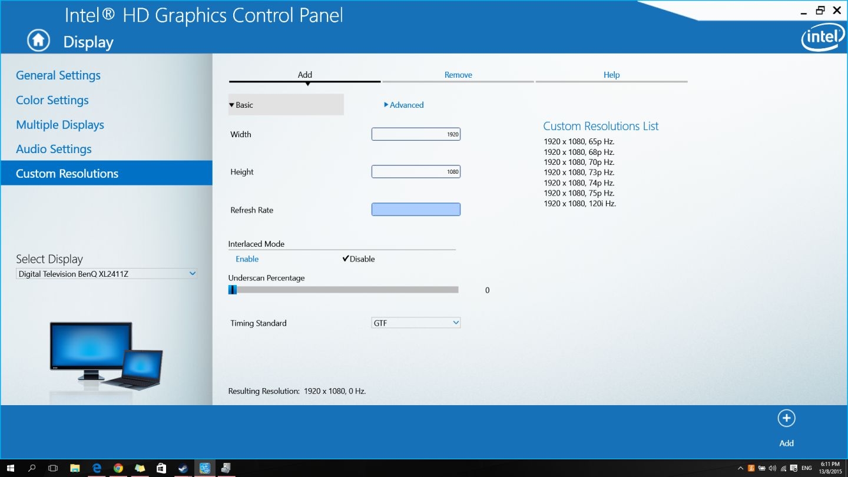Open Color Settings in the sidebar
This screenshot has width=848, height=477.
click(52, 100)
